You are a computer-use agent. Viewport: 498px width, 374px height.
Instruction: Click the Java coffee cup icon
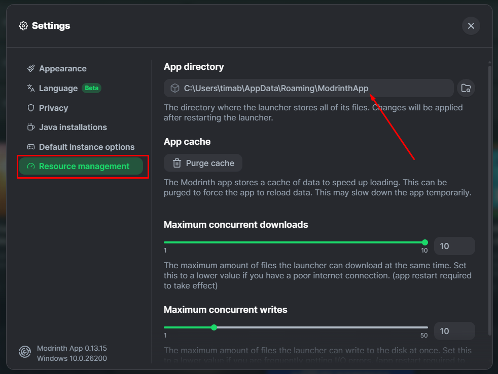point(31,128)
